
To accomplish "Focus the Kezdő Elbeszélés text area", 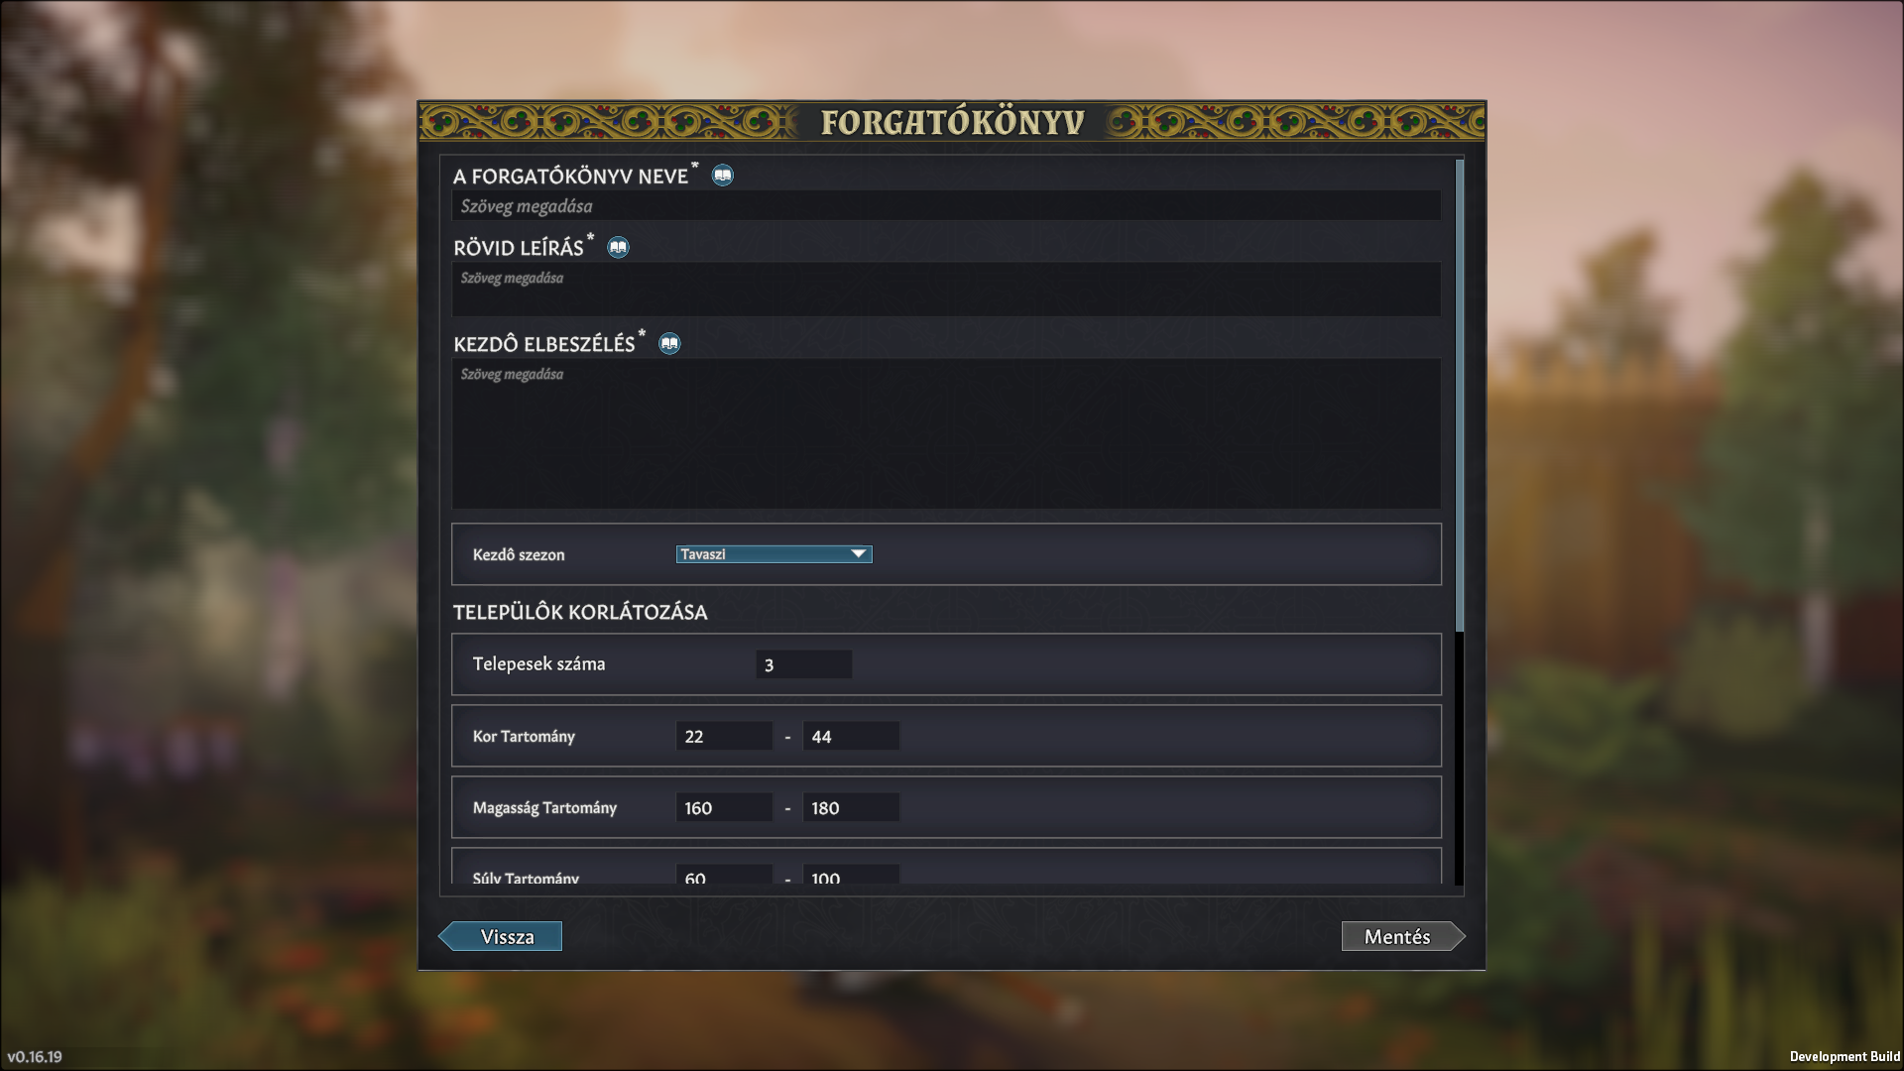I will [x=946, y=433].
